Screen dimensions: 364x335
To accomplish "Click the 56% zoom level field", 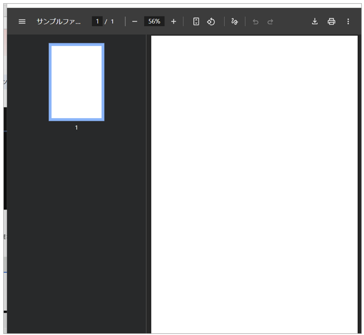I will [154, 22].
